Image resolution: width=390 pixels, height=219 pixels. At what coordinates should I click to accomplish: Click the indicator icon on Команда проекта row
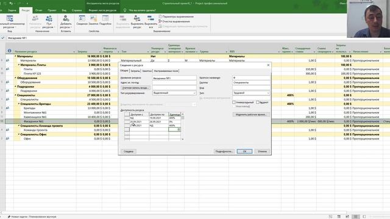point(7,130)
